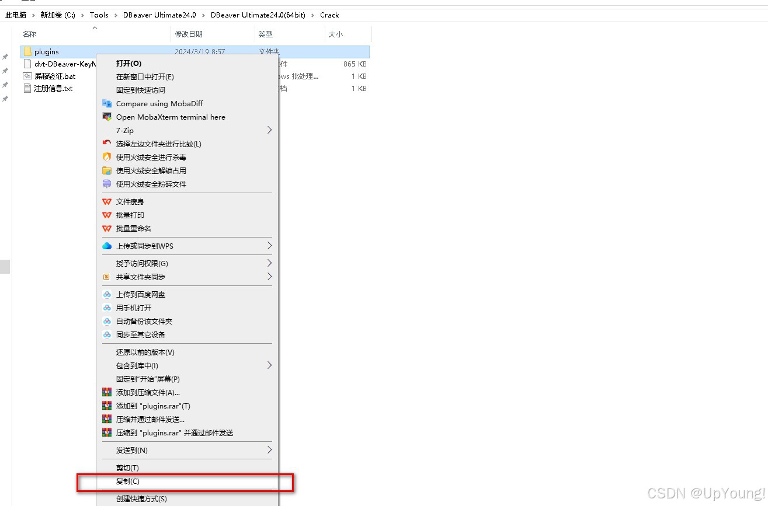Click the 屏蔽验证.bat batch file icon

point(27,76)
